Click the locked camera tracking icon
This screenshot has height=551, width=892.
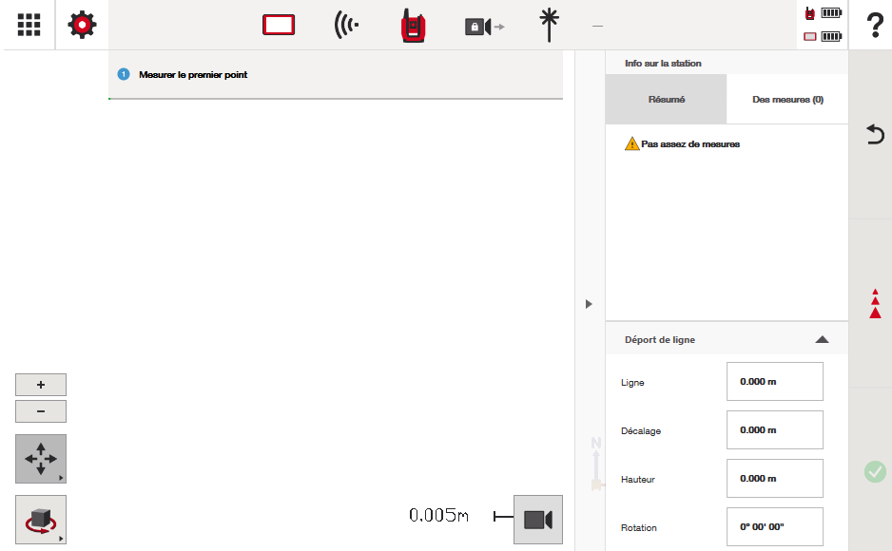pyautogui.click(x=483, y=27)
